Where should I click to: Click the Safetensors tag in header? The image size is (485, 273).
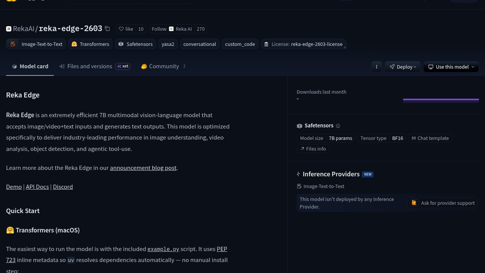pos(135,44)
